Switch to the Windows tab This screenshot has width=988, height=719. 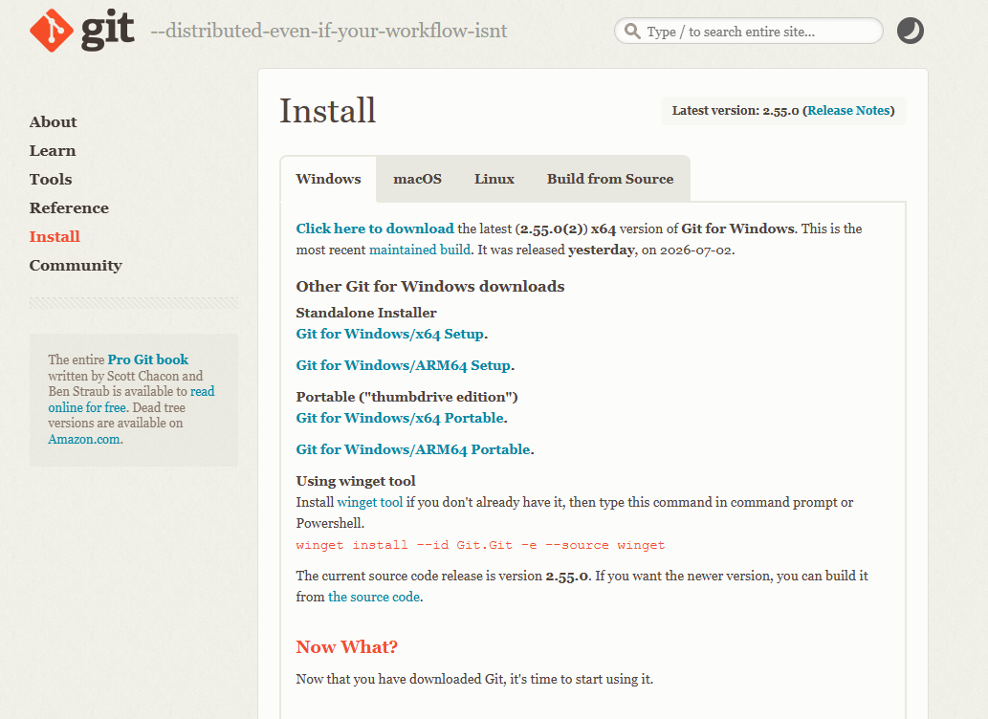pos(328,179)
